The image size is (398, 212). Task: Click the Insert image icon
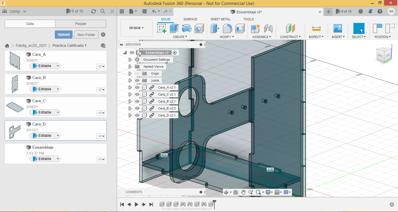tap(338, 28)
